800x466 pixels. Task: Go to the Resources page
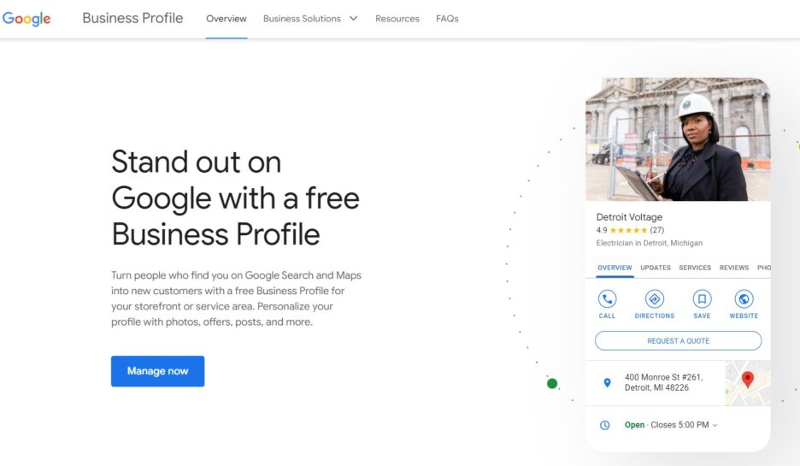[x=397, y=19]
